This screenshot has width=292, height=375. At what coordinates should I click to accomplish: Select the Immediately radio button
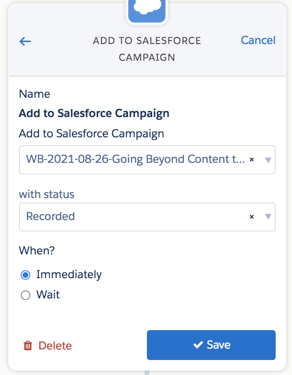pos(26,275)
